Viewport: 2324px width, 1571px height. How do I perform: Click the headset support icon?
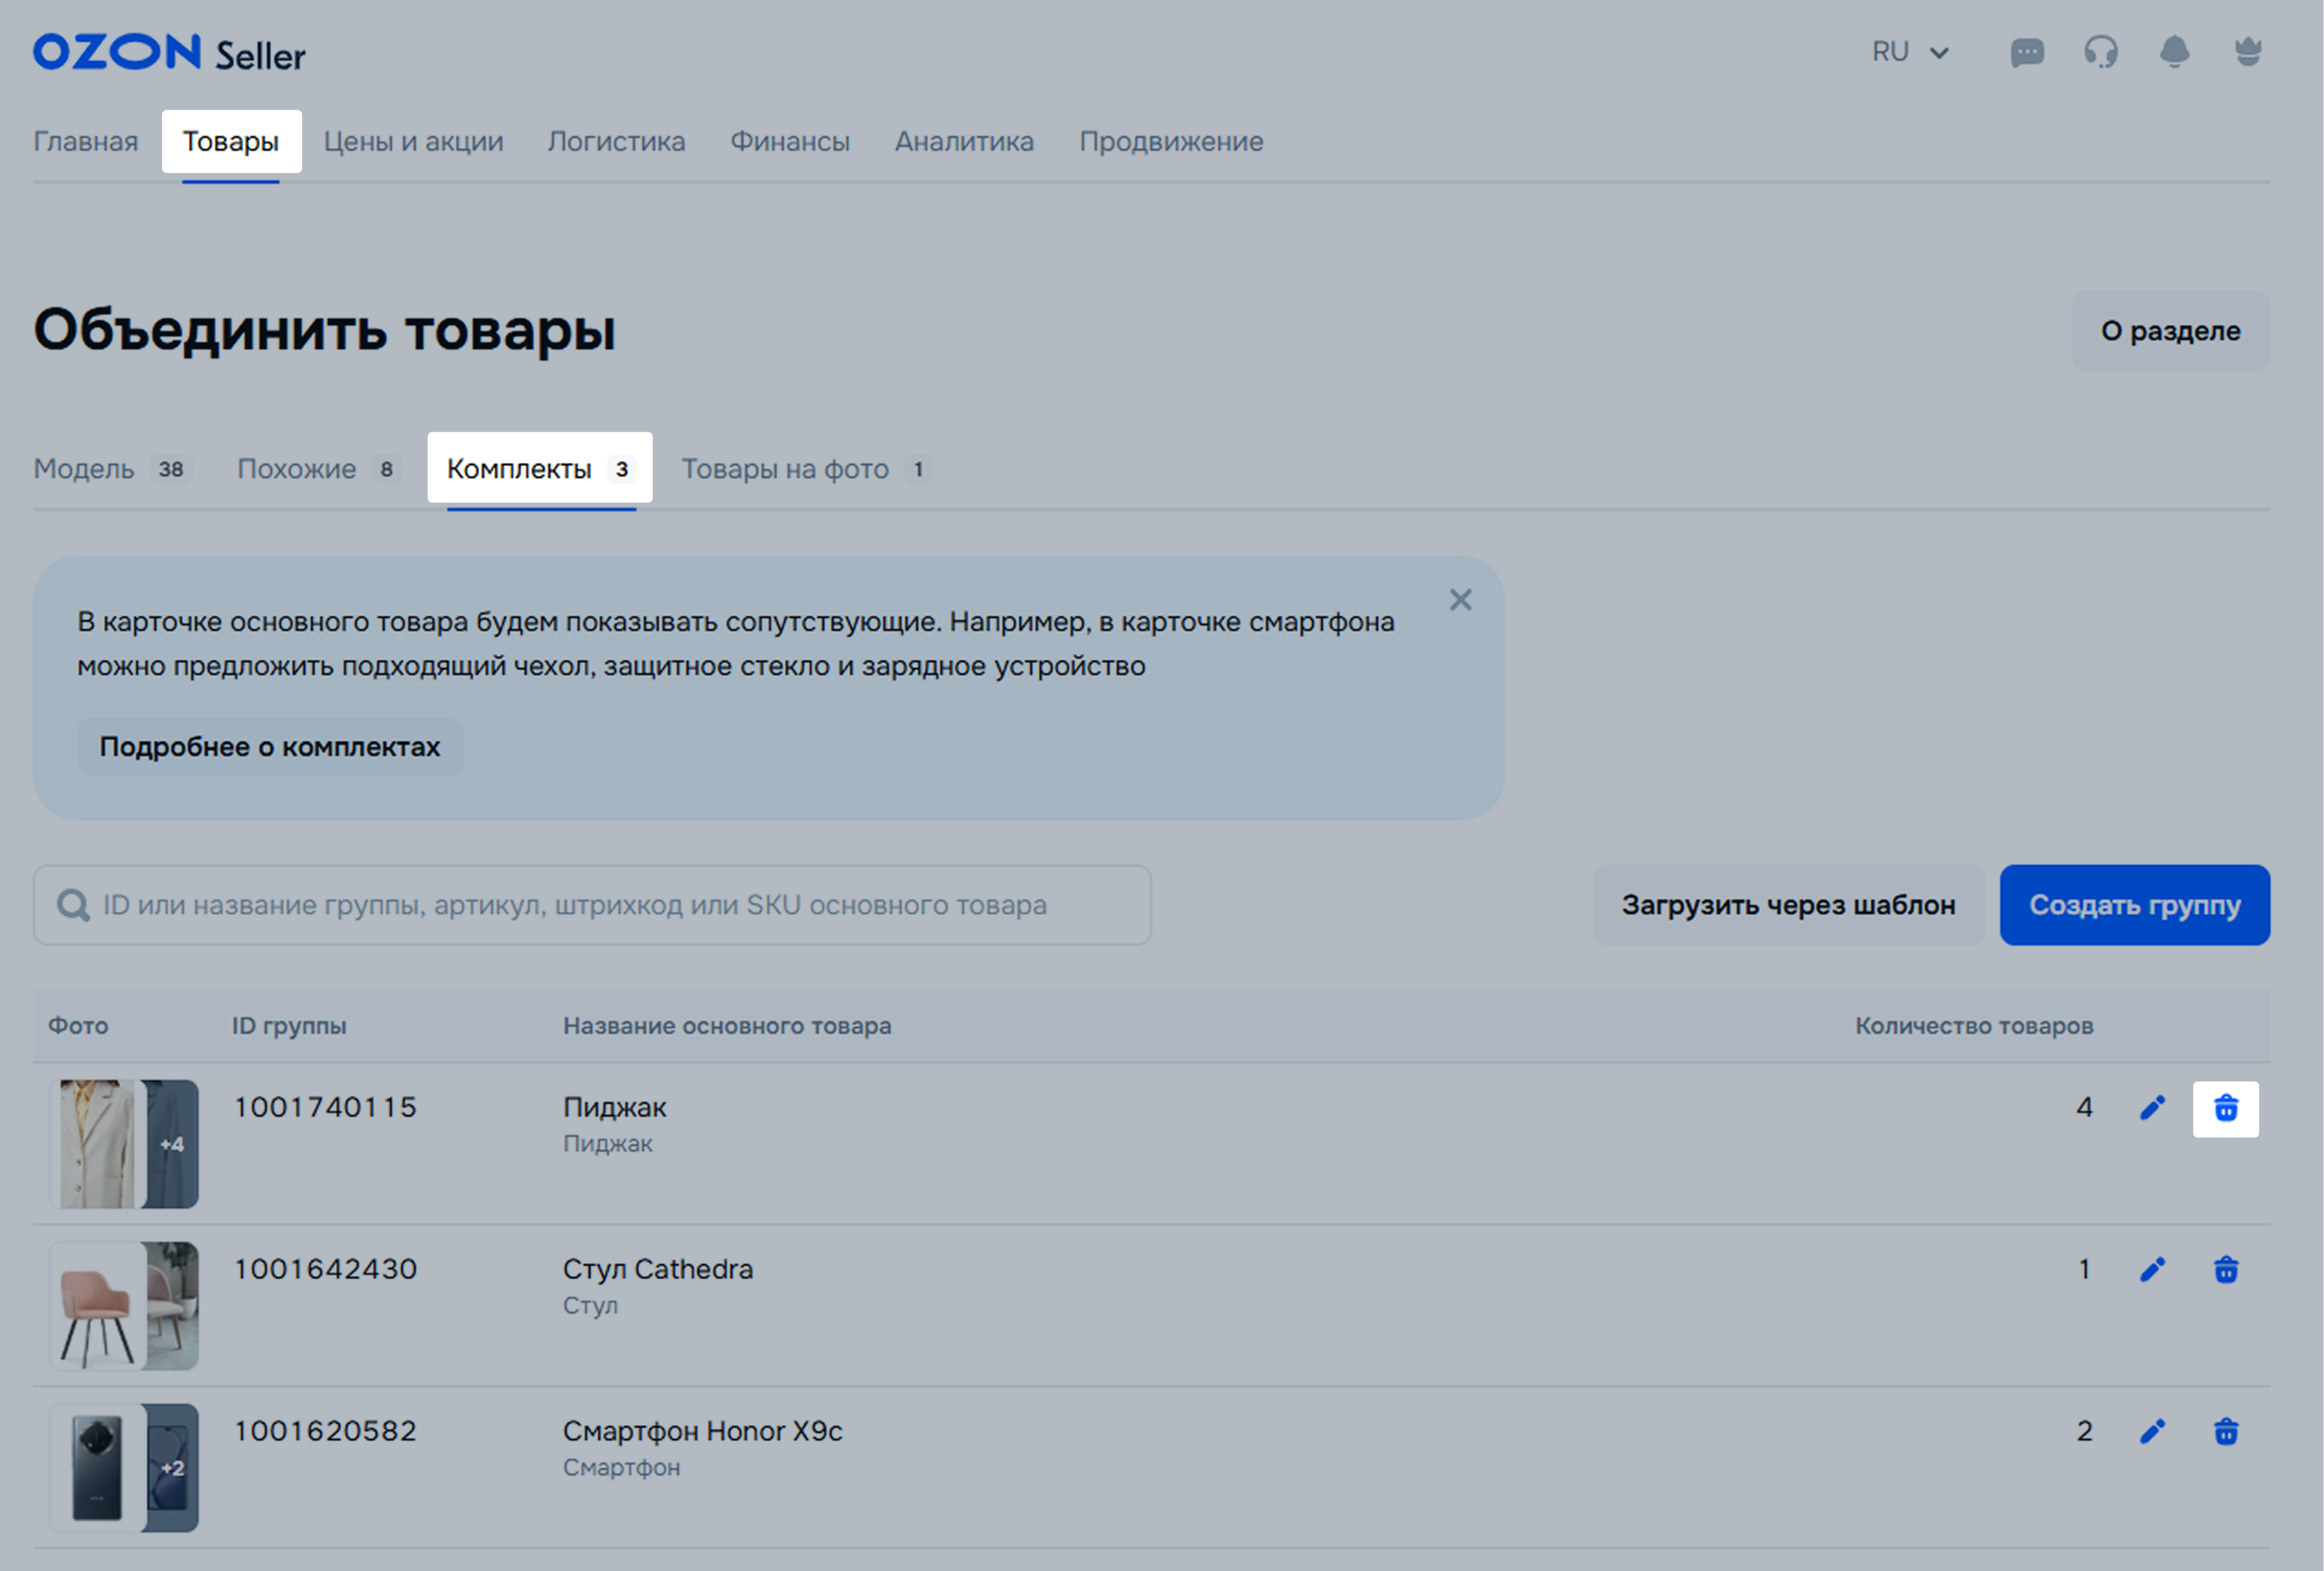point(2101,52)
